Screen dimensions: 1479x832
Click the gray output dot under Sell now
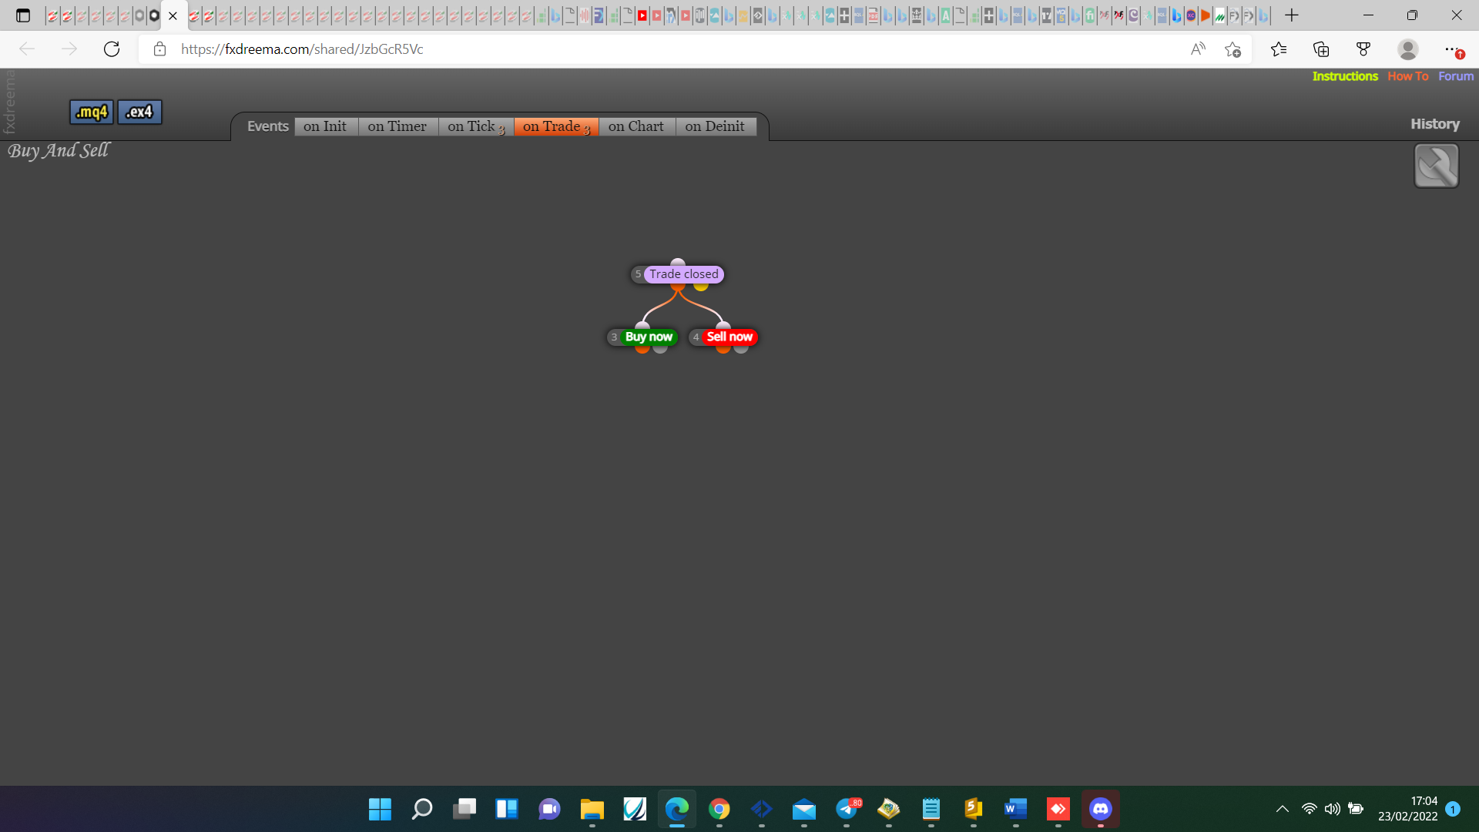pyautogui.click(x=741, y=349)
